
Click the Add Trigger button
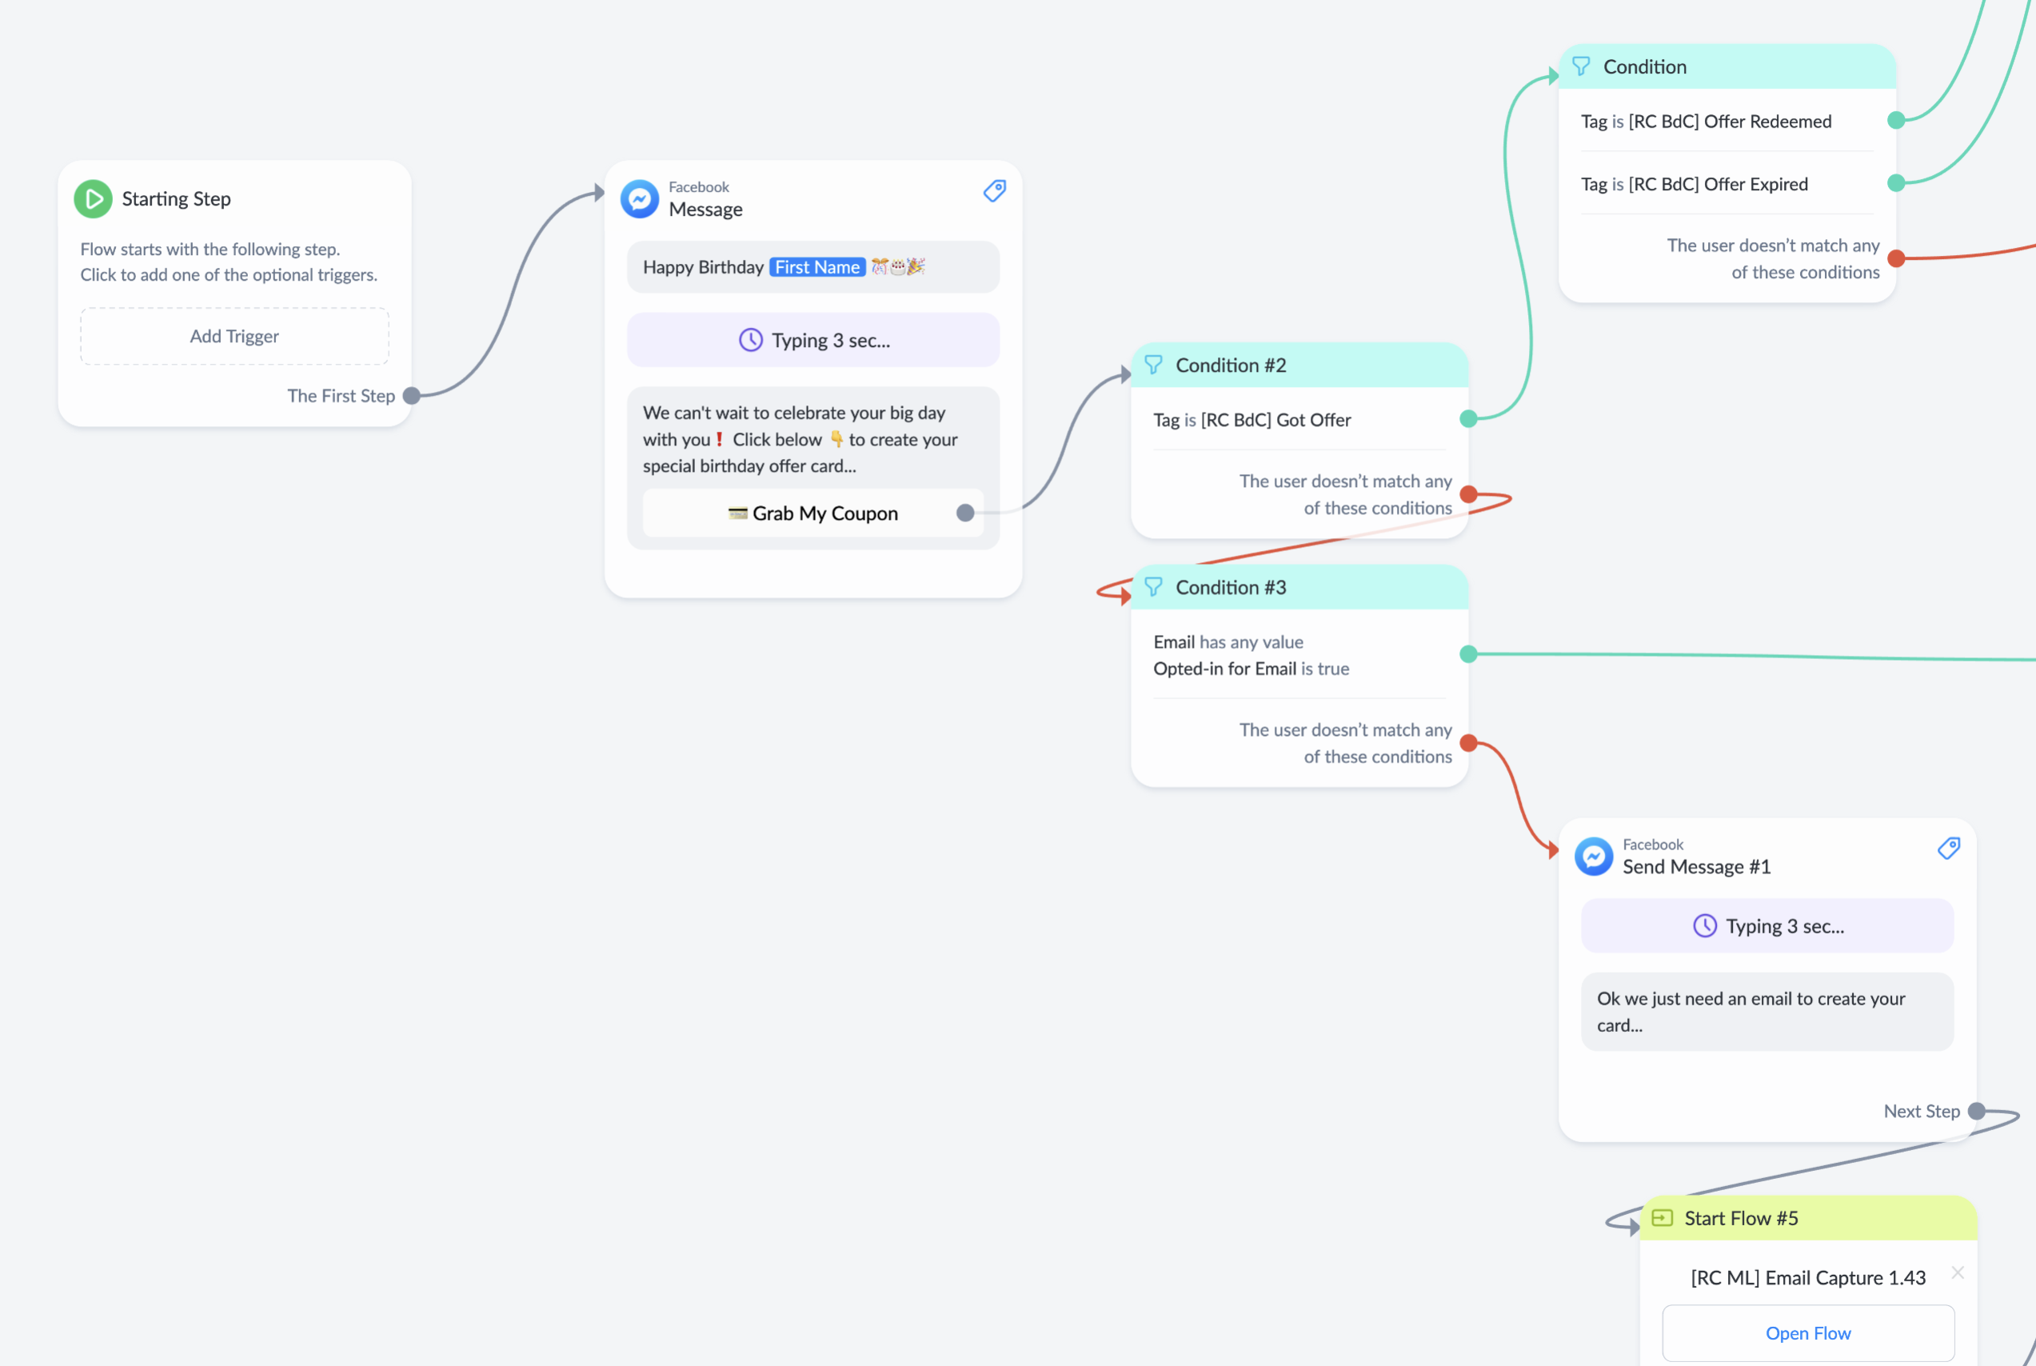click(x=234, y=336)
